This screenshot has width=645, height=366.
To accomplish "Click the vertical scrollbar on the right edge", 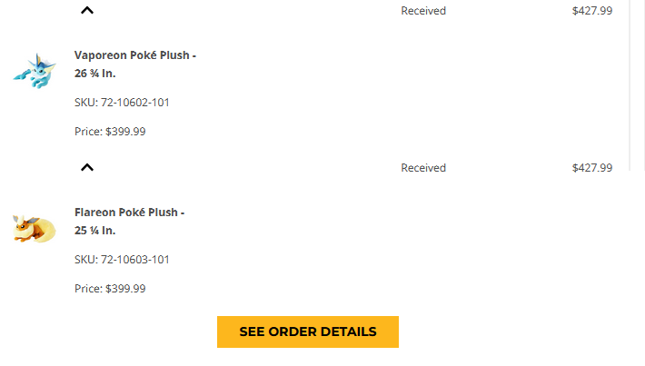I will click(x=630, y=91).
